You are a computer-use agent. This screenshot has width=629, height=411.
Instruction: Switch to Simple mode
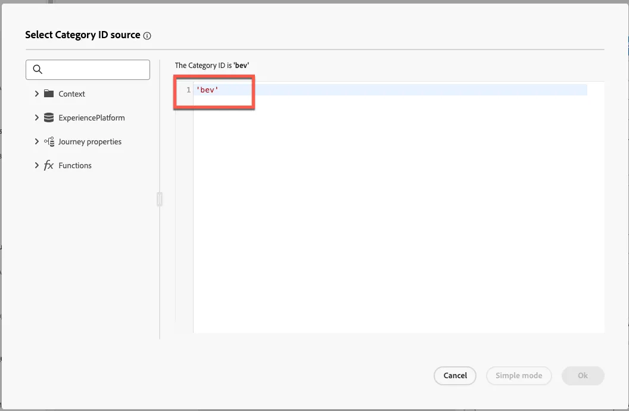[519, 376]
